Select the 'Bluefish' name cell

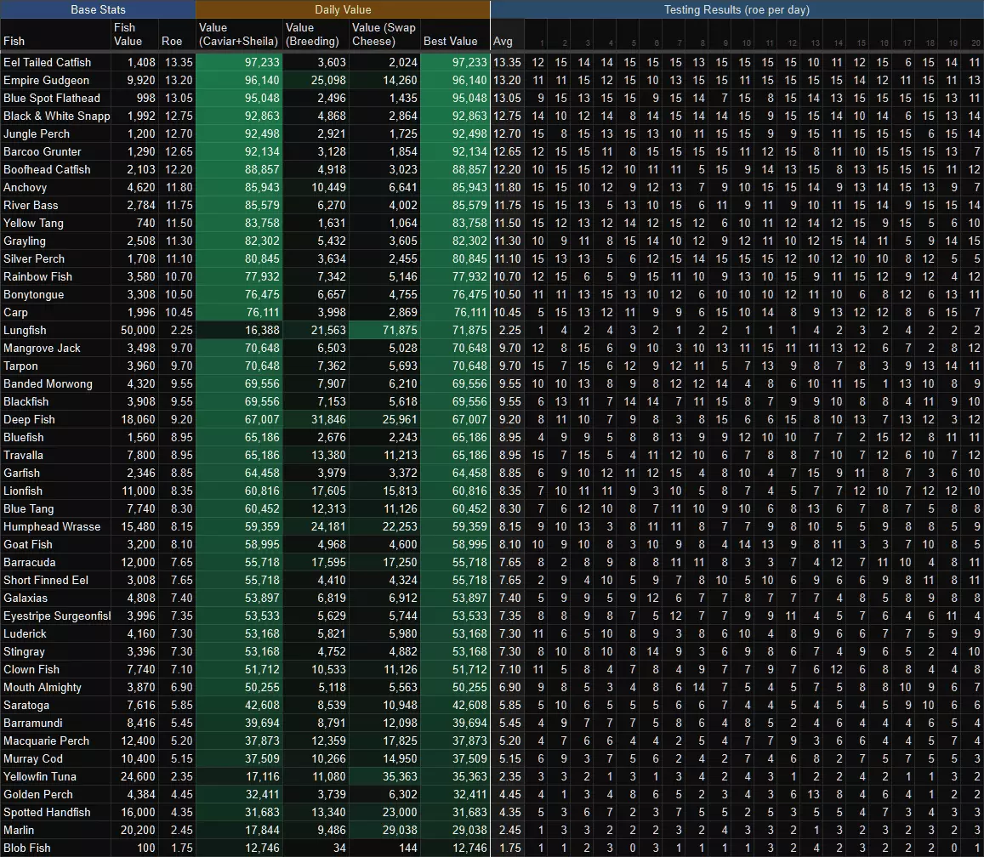point(56,438)
